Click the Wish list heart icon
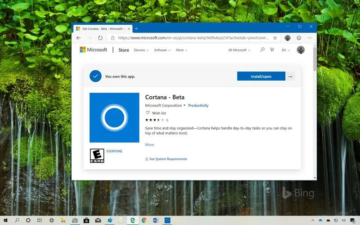Viewport: 360px width, 225px height. point(148,113)
